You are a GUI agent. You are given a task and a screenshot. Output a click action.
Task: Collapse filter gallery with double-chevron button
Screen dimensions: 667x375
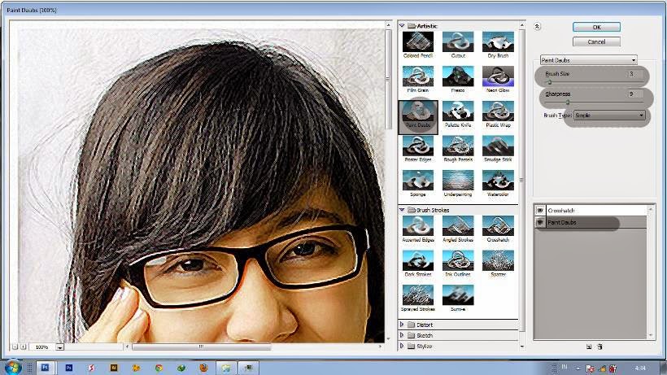point(537,27)
